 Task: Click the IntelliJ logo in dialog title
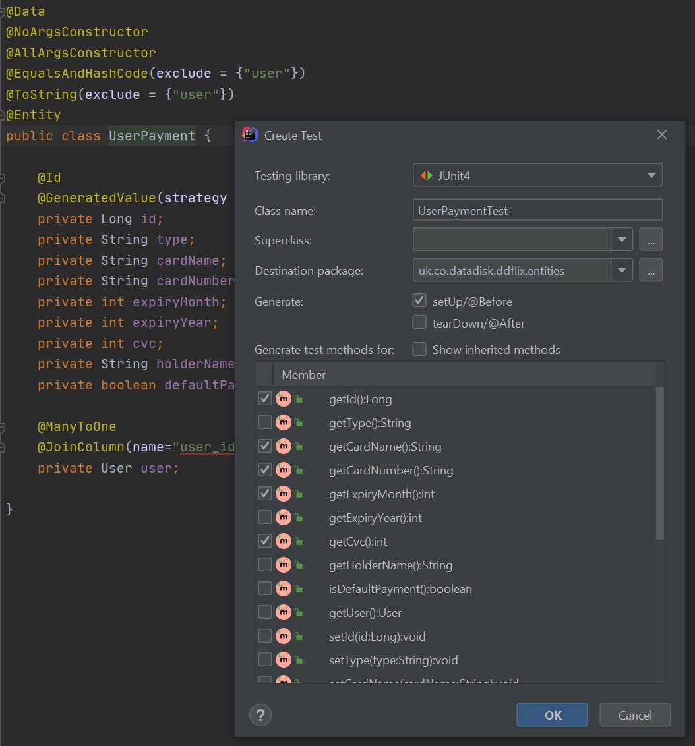tap(250, 134)
